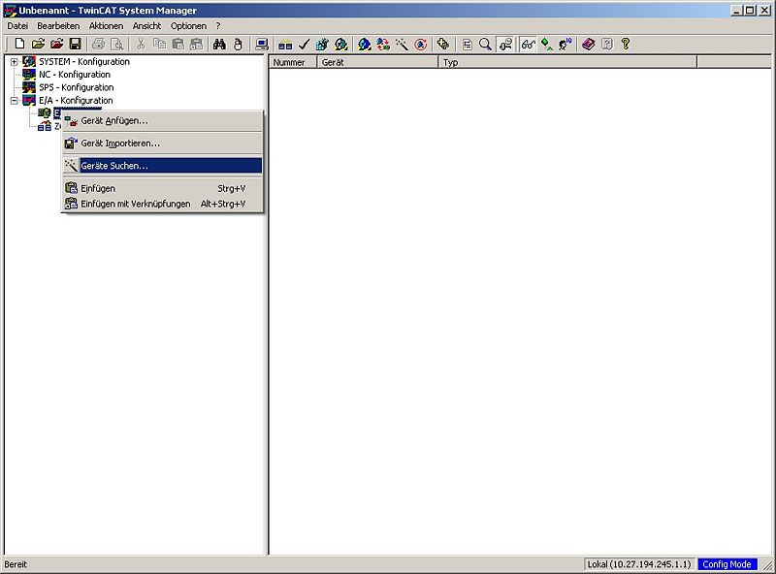This screenshot has height=574, width=776.
Task: Click the Gerät column header
Action: pyautogui.click(x=377, y=62)
